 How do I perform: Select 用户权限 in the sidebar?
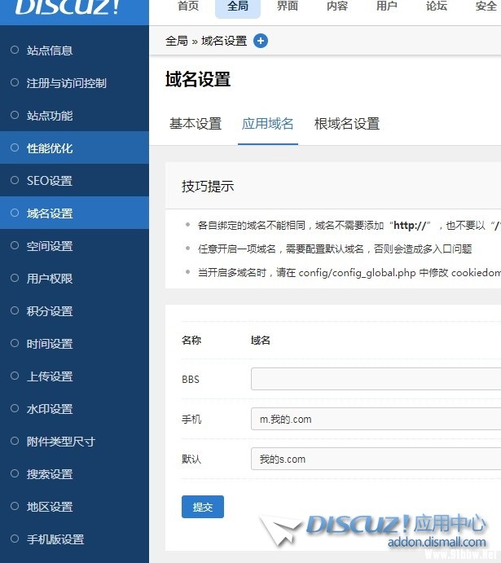coord(50,279)
